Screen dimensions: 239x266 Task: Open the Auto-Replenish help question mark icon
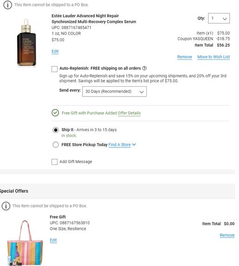click(x=144, y=68)
